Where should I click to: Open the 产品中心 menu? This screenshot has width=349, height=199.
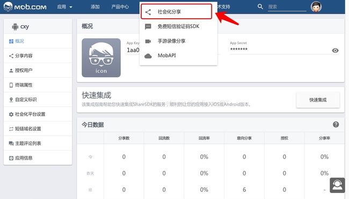(120, 7)
